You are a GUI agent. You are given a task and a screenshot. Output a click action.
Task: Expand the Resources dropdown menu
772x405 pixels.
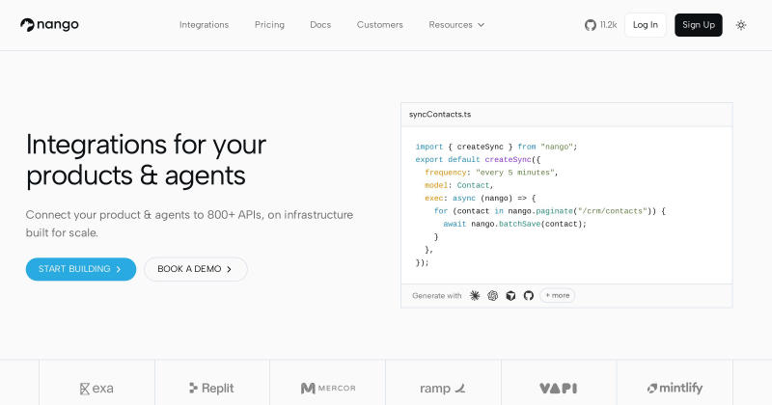[456, 25]
